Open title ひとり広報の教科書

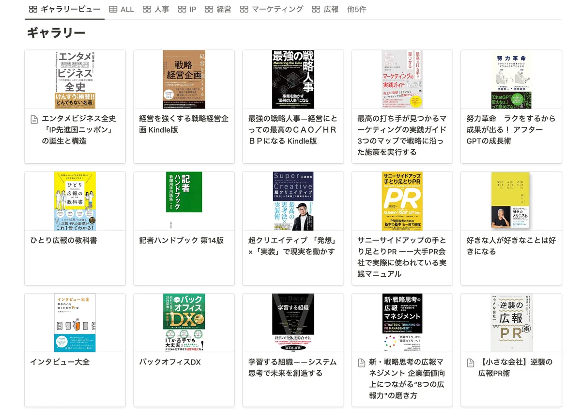click(63, 240)
